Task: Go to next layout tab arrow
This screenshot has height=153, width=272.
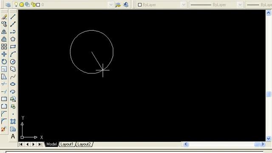Action: pos(34,144)
